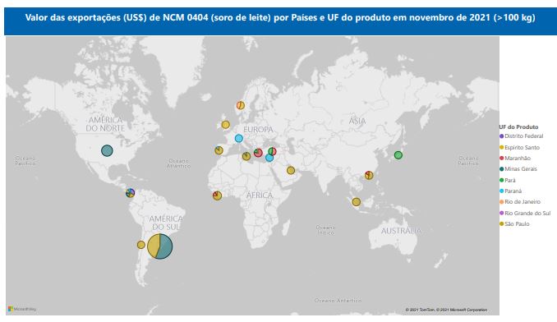Select the 'Rio de Janeiro' legend label
Viewport: 557px width, 322px height.
pos(522,201)
